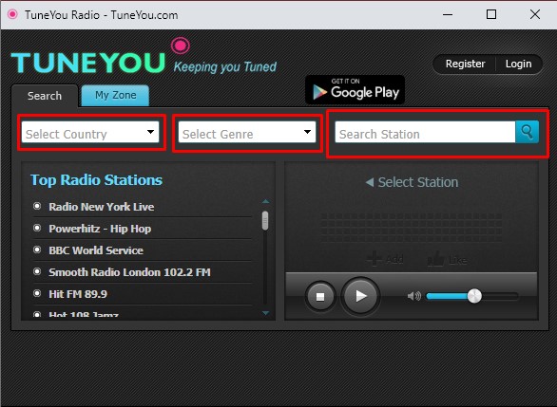Mute audio via the speaker icon

click(x=413, y=296)
